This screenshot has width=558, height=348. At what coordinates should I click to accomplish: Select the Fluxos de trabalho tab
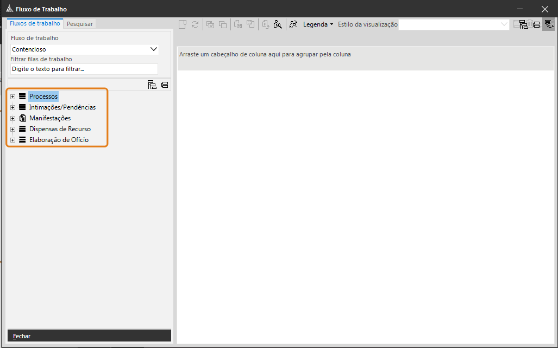pos(35,23)
